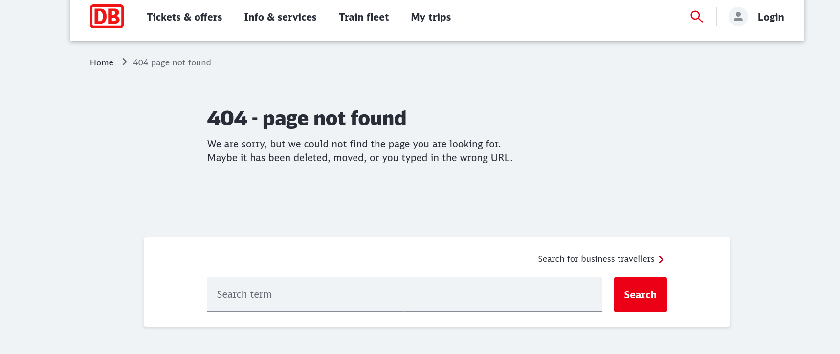The width and height of the screenshot is (840, 354).
Task: Click the Login link
Action: [x=771, y=17]
